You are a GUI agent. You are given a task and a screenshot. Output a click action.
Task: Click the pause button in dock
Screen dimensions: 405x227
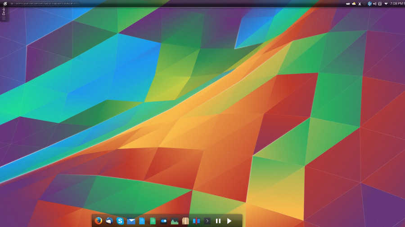218,221
